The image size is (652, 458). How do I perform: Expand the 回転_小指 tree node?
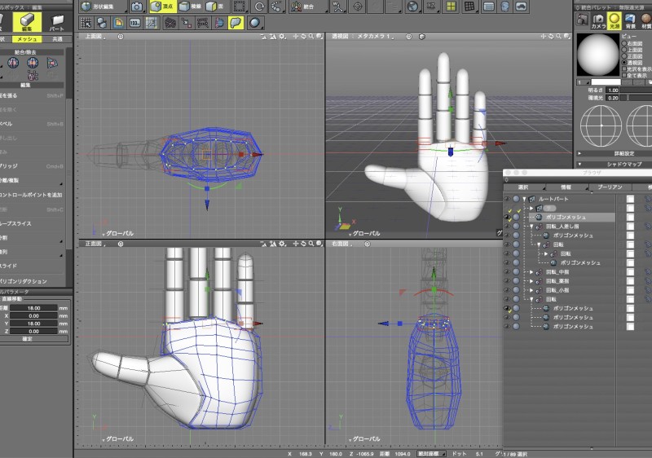(531, 290)
